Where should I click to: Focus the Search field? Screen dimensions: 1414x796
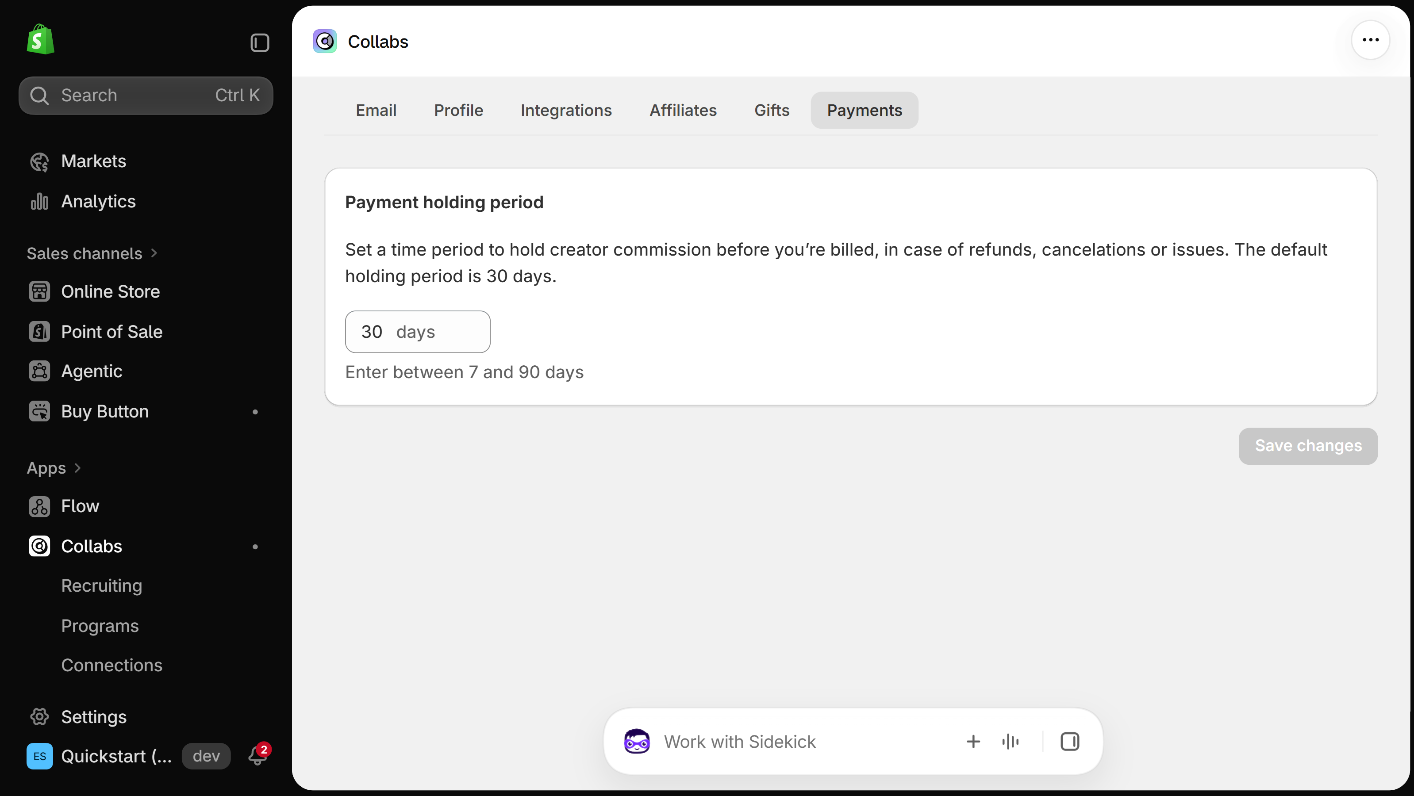(146, 96)
